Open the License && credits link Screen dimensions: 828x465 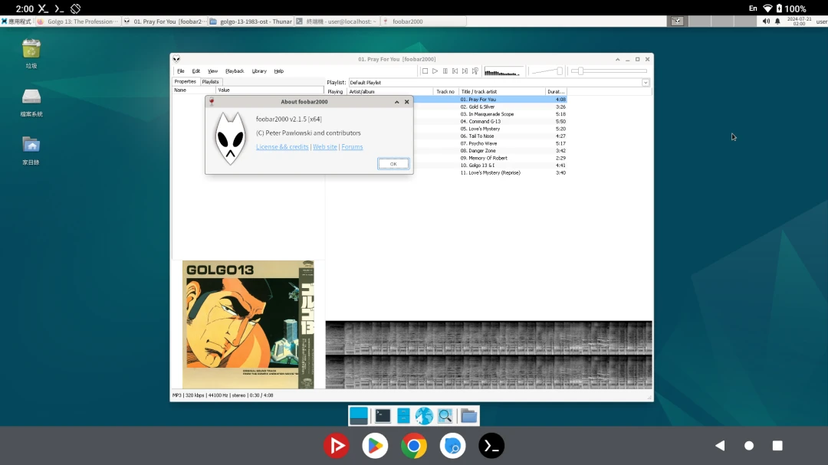[282, 147]
